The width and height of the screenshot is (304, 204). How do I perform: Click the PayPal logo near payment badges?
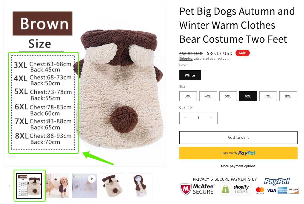(277, 181)
